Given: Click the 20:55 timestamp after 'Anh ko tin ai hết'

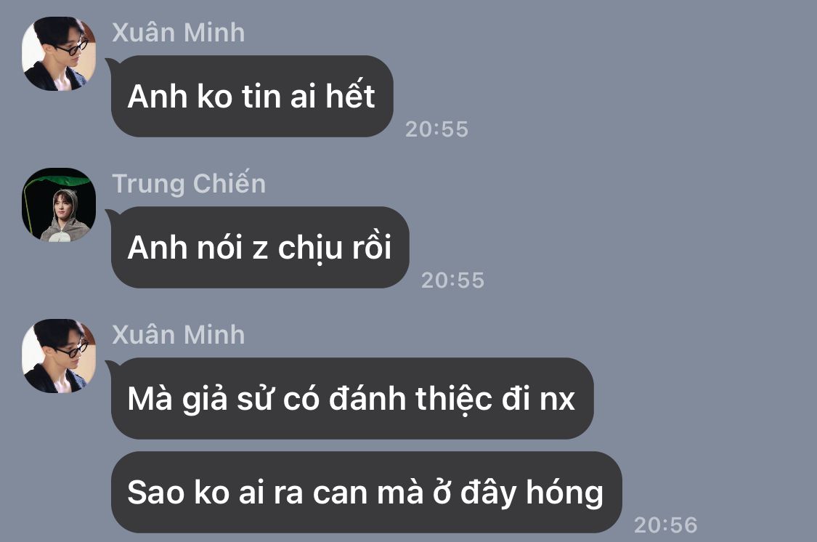Looking at the screenshot, I should click(x=436, y=129).
